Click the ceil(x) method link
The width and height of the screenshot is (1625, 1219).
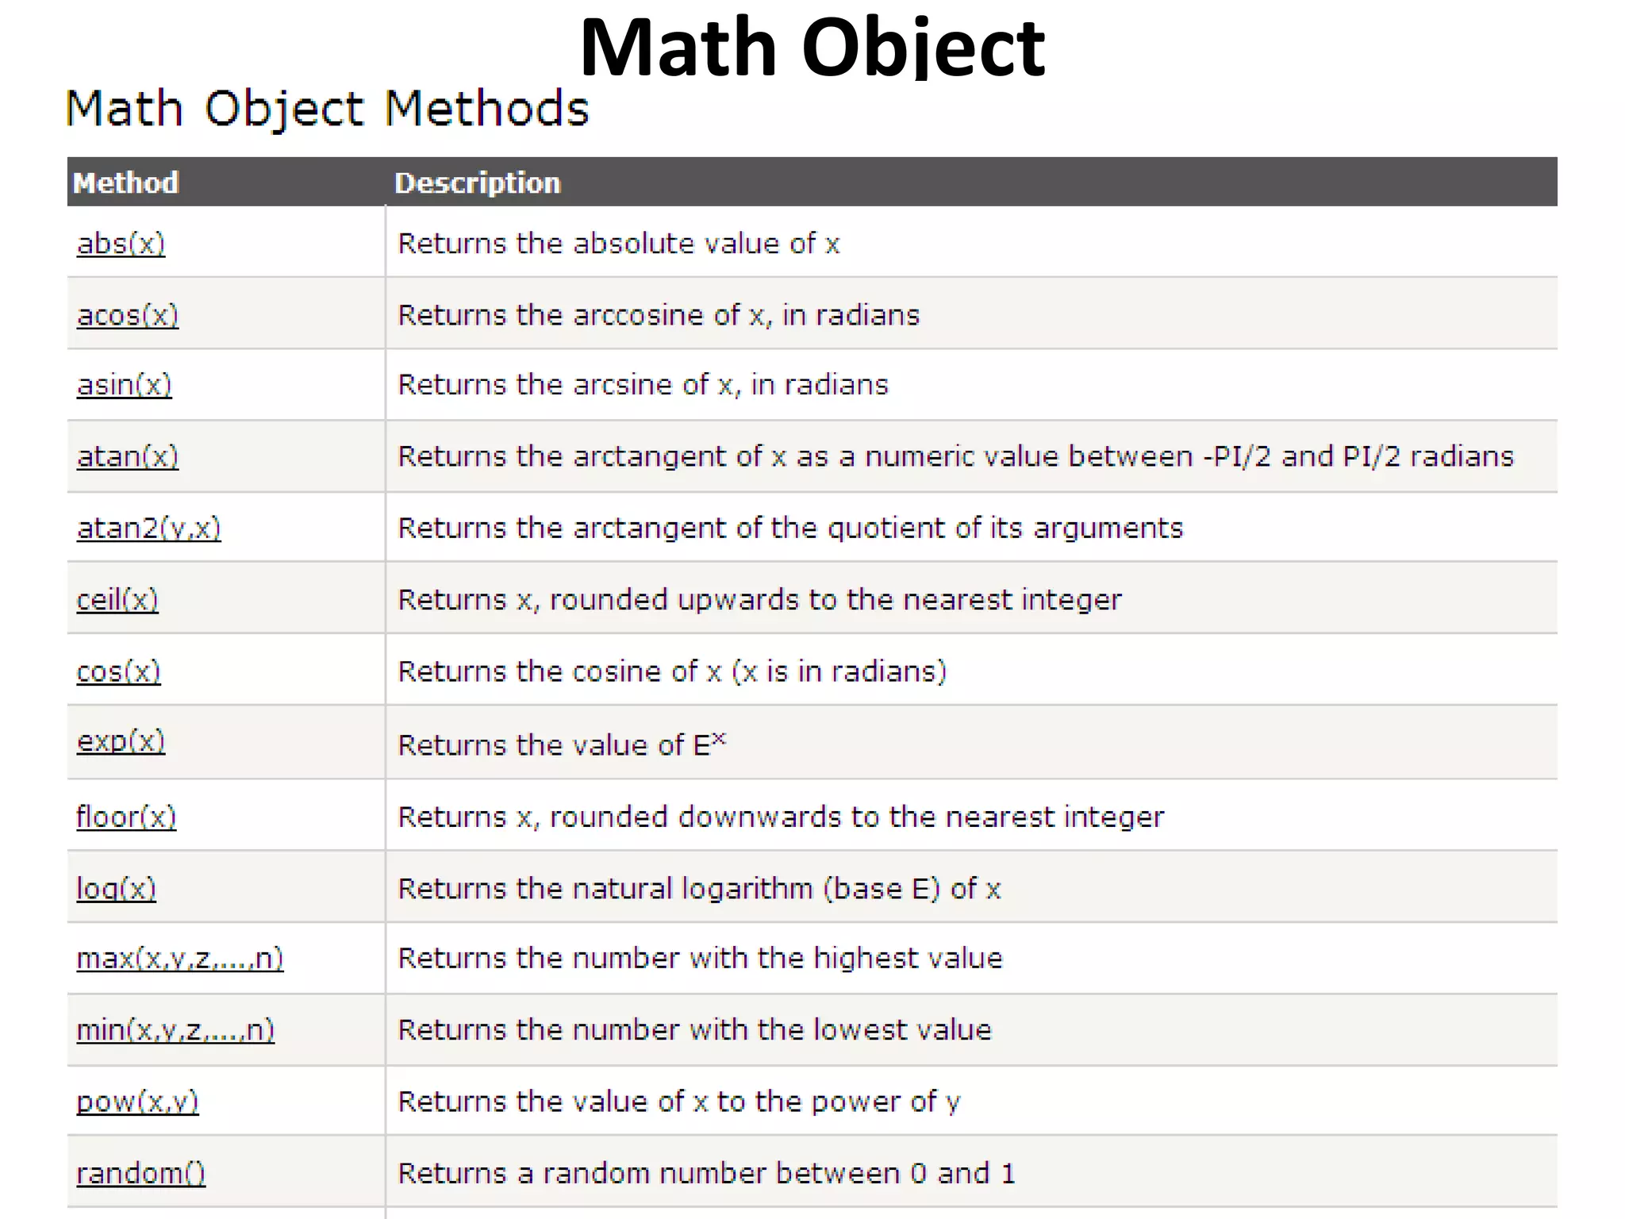[117, 599]
